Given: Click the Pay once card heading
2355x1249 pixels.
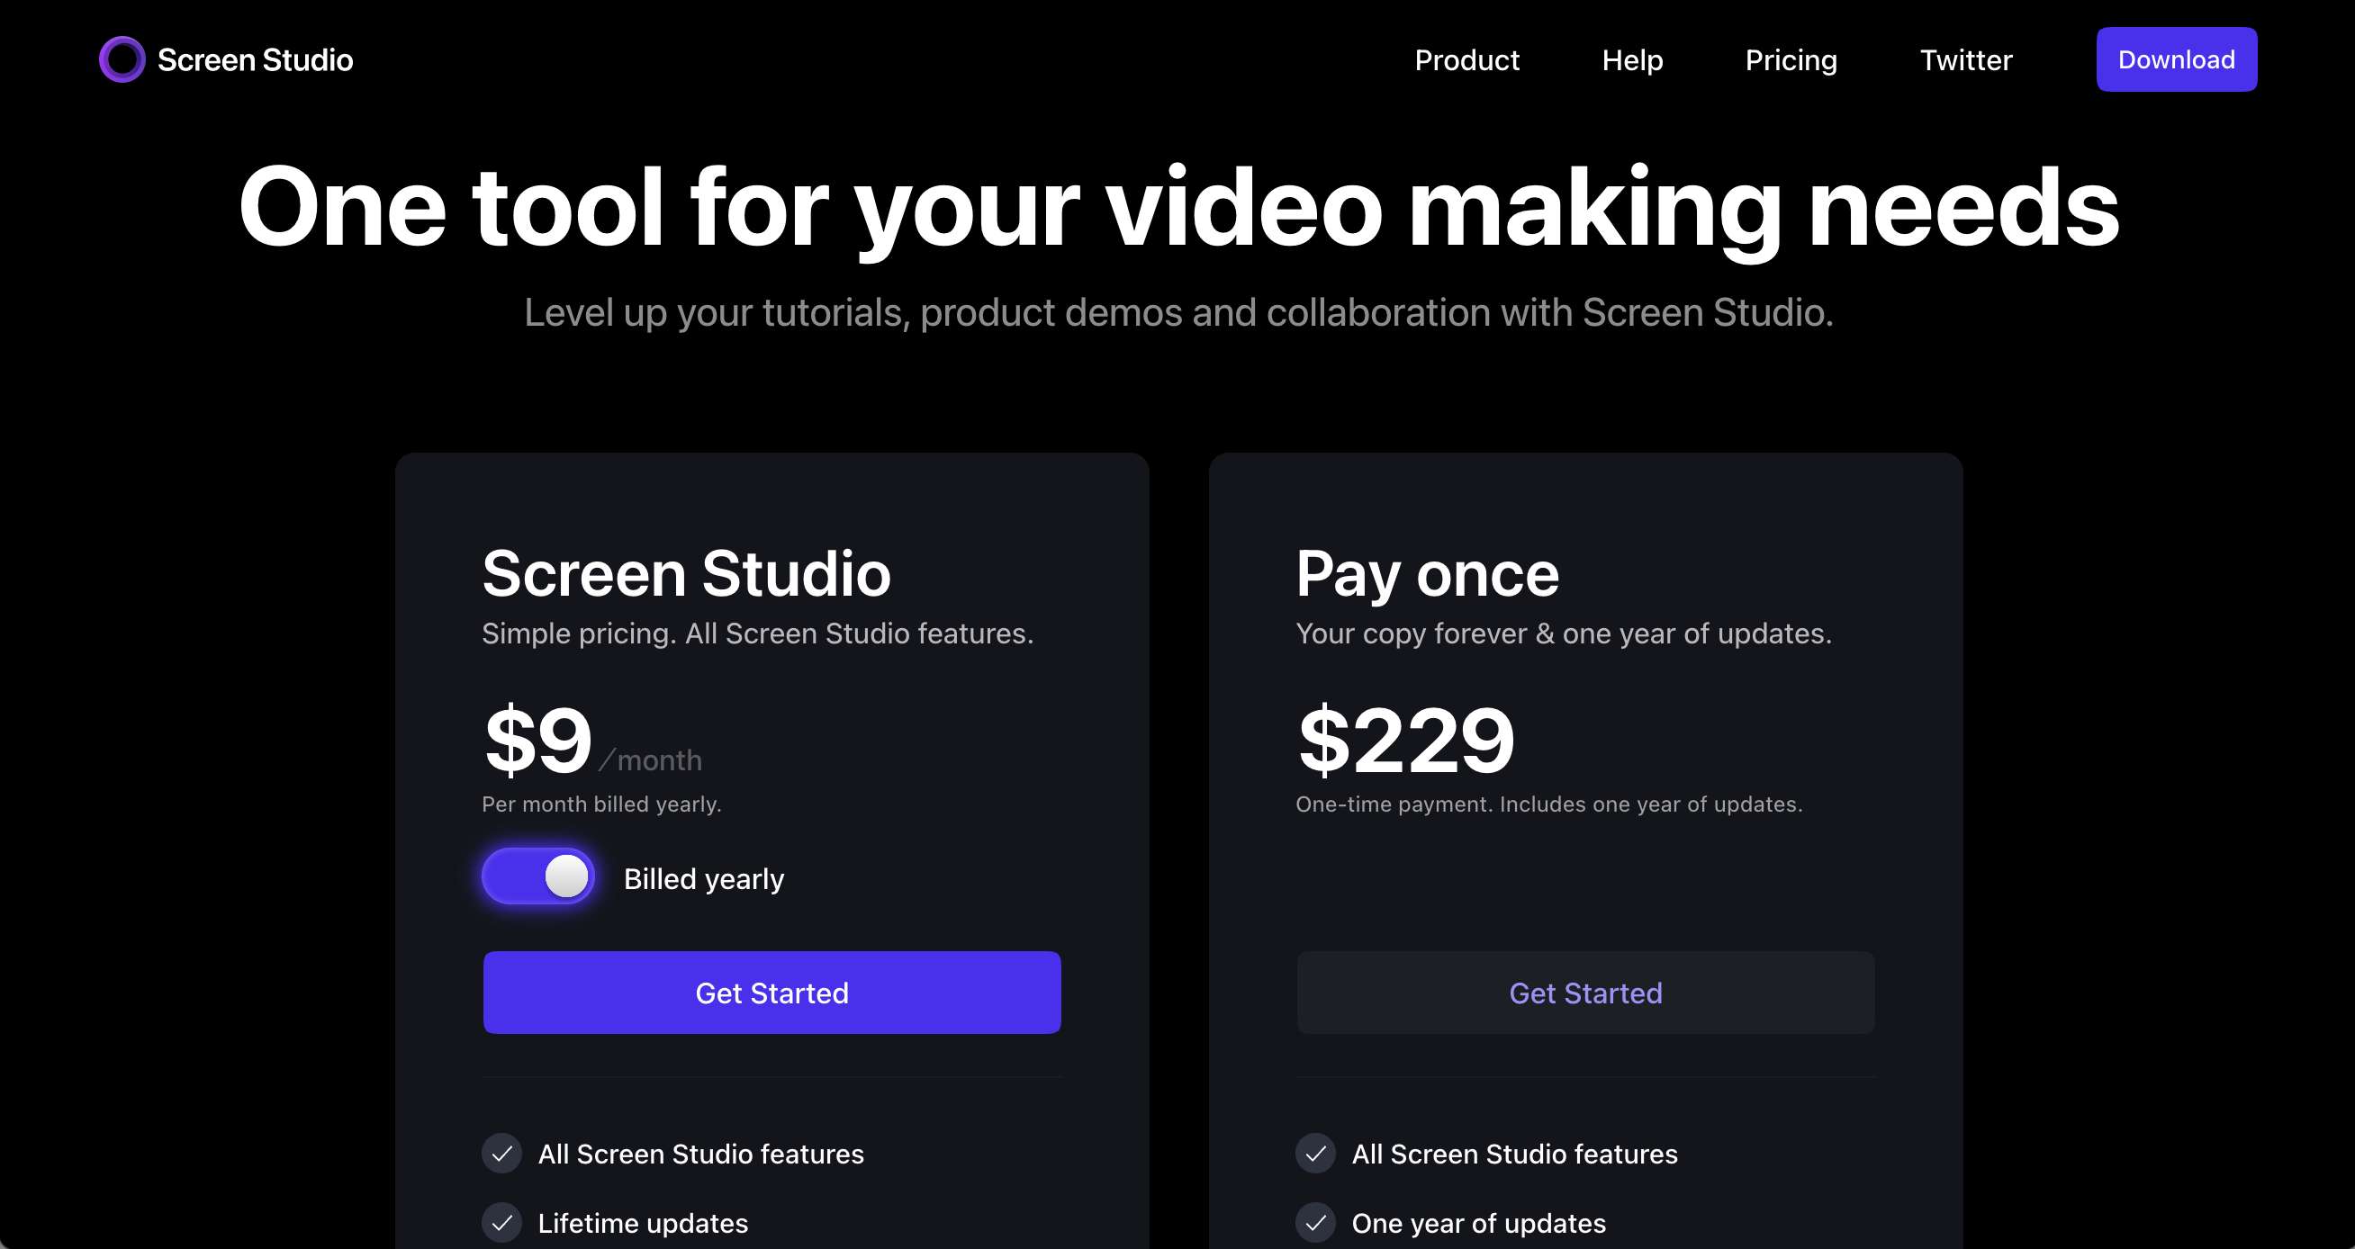Looking at the screenshot, I should pos(1427,574).
